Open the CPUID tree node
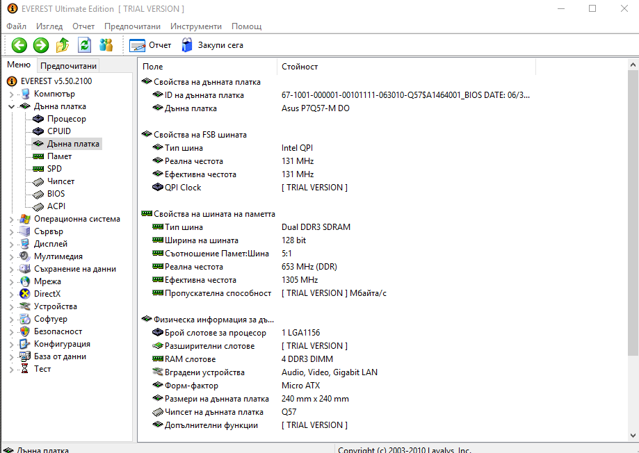Viewport: 639px width, 453px height. tap(59, 131)
